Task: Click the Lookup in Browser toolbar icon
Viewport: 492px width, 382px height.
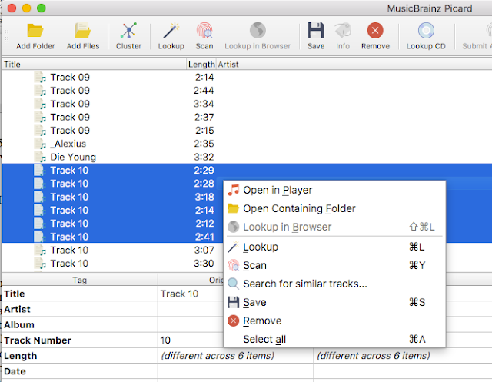Action: [258, 31]
